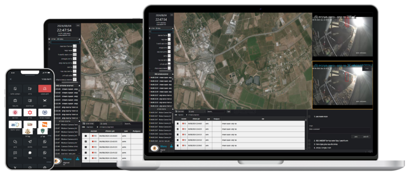Screen dimensions: 410x175
Task: Open the Menu on the tablet screen
Action: (x=67, y=159)
